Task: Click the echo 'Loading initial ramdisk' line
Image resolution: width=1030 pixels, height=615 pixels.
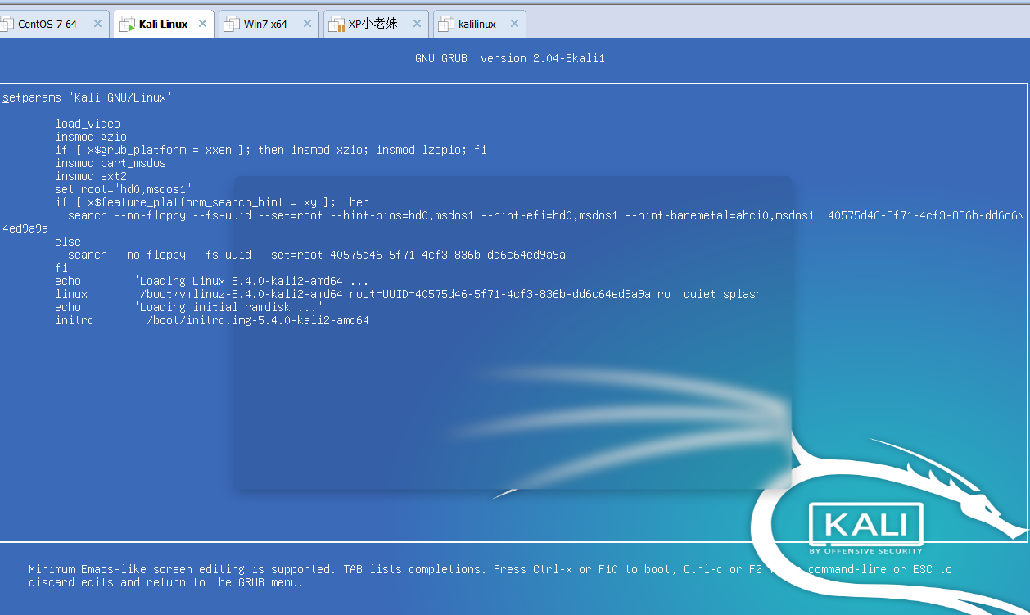Action: point(189,307)
